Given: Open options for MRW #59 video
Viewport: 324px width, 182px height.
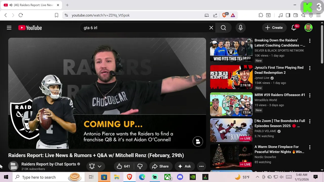Looking at the screenshot, I should (x=310, y=95).
